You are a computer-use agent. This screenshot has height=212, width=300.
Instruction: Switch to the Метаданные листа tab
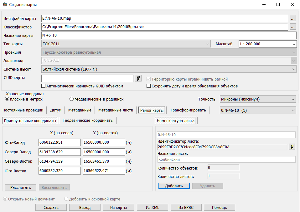[116, 110]
